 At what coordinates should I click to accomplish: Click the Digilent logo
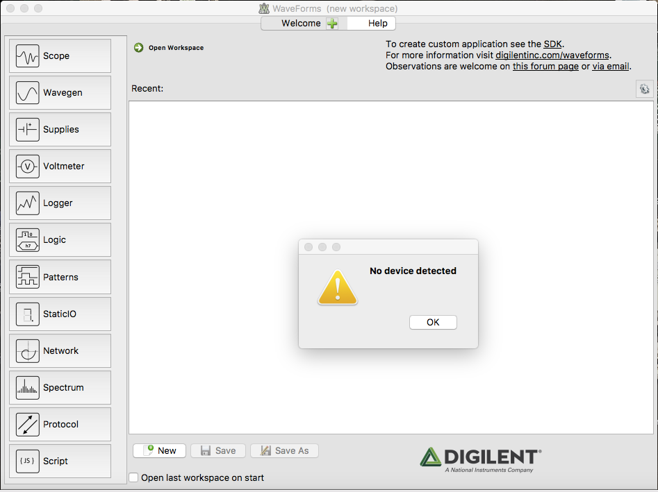click(x=481, y=459)
